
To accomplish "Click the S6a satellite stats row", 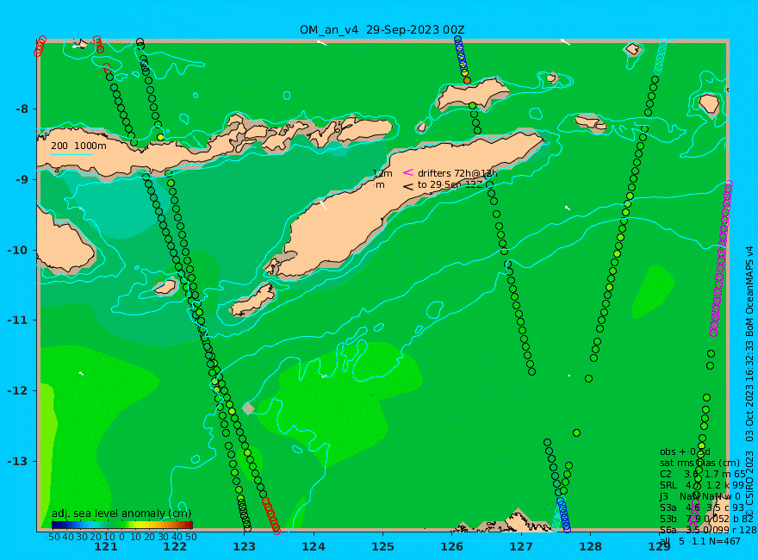I will [x=708, y=530].
